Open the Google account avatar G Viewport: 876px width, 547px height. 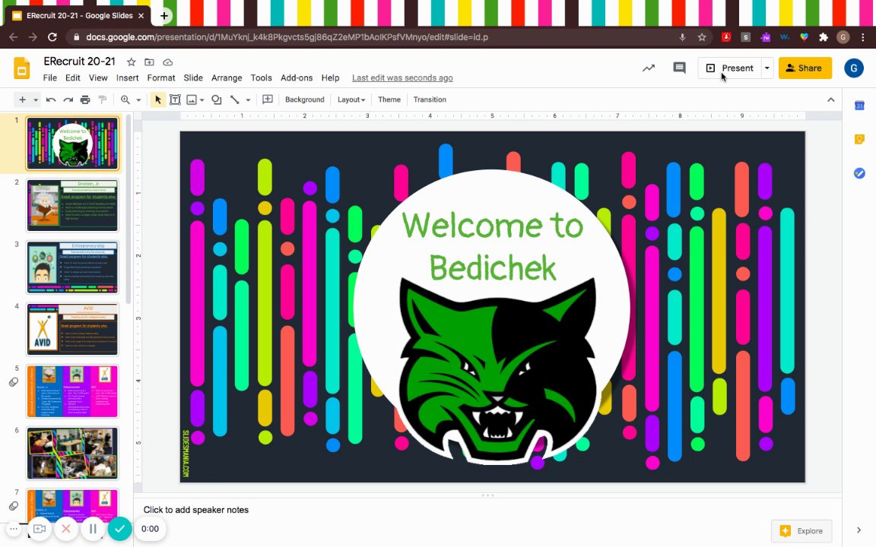[x=854, y=68]
